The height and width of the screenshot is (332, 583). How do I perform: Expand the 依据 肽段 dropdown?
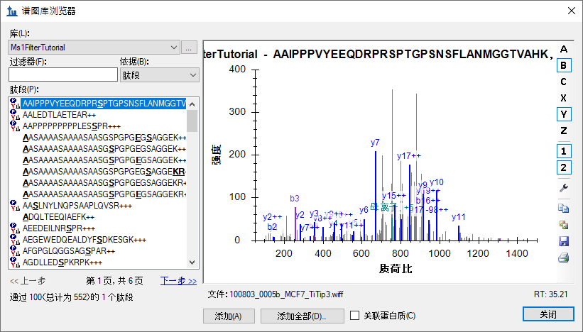(160, 75)
